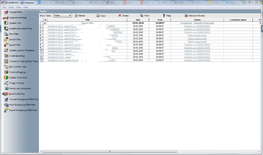Screen dimensions: 263x155
Task: Open the View menu
Action: point(19,7)
